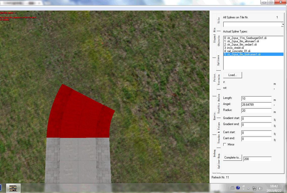The image size is (287, 193).
Task: Show hidden system tray icons
Action: pos(249,188)
